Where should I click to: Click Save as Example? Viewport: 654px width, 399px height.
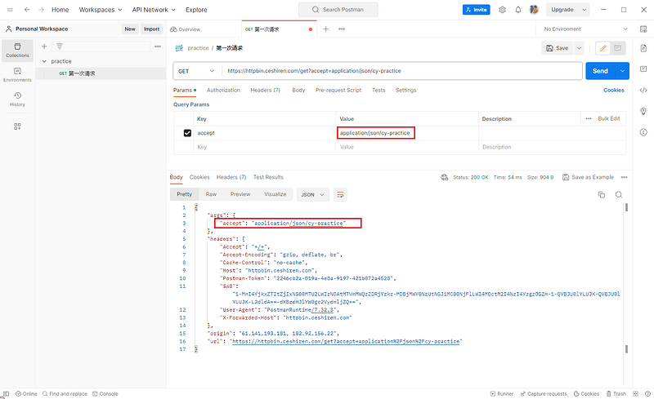(588, 177)
